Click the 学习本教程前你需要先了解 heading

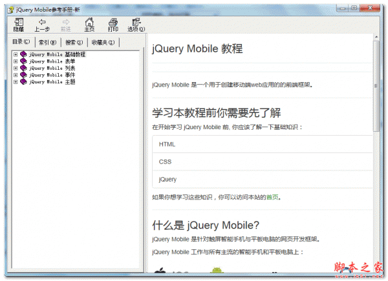coord(216,113)
